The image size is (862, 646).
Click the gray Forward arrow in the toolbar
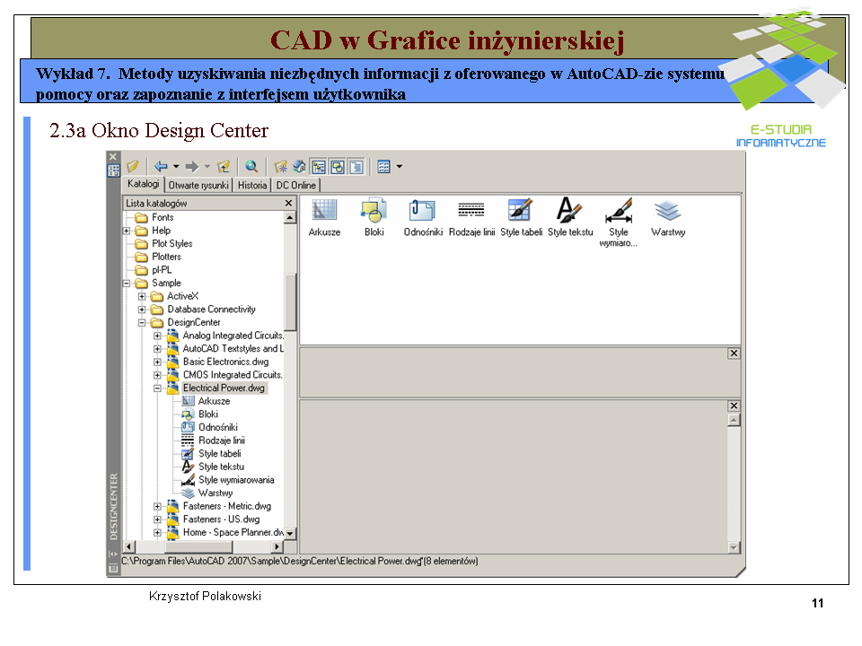(x=192, y=166)
